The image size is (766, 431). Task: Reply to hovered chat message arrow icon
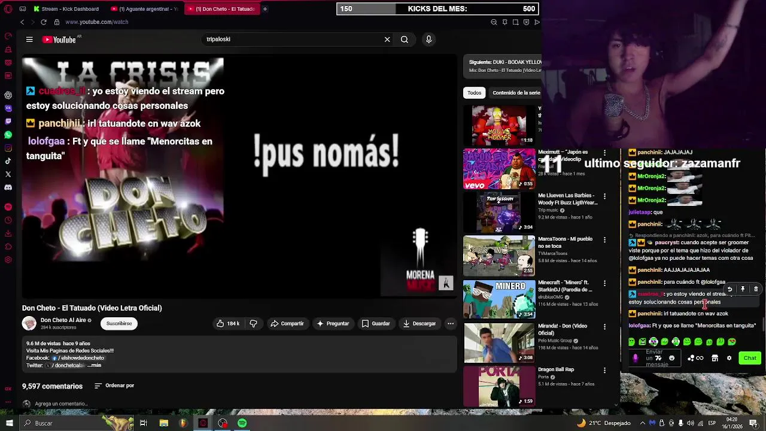pos(729,289)
